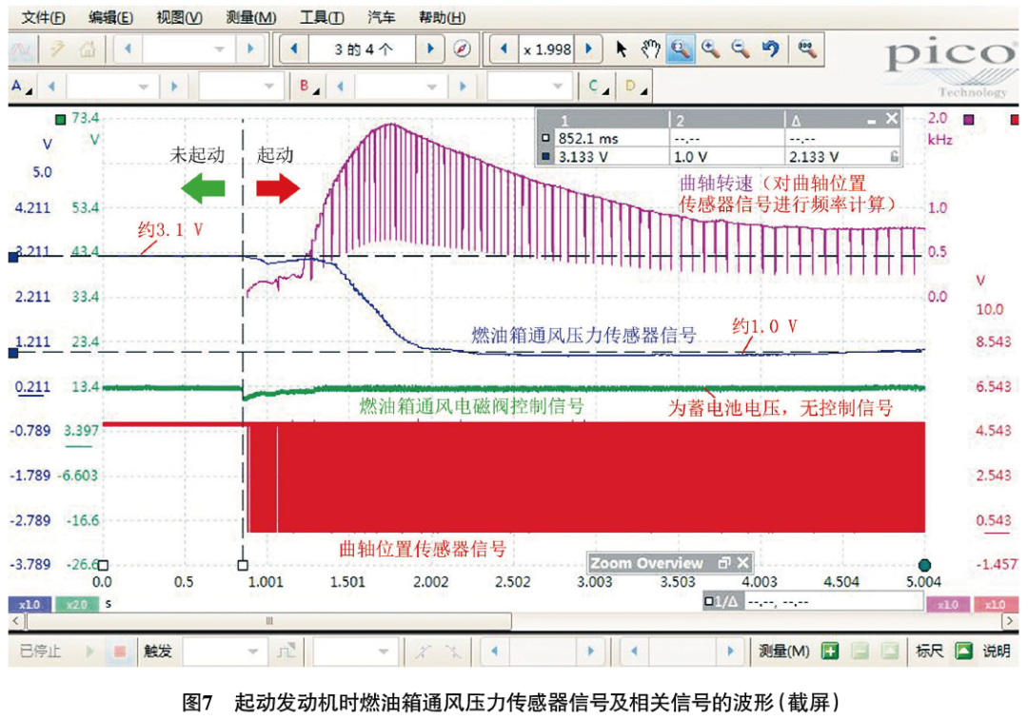Screen dimensions: 1028x720
Task: Zoom to full view (100%) icon
Action: coord(807,49)
